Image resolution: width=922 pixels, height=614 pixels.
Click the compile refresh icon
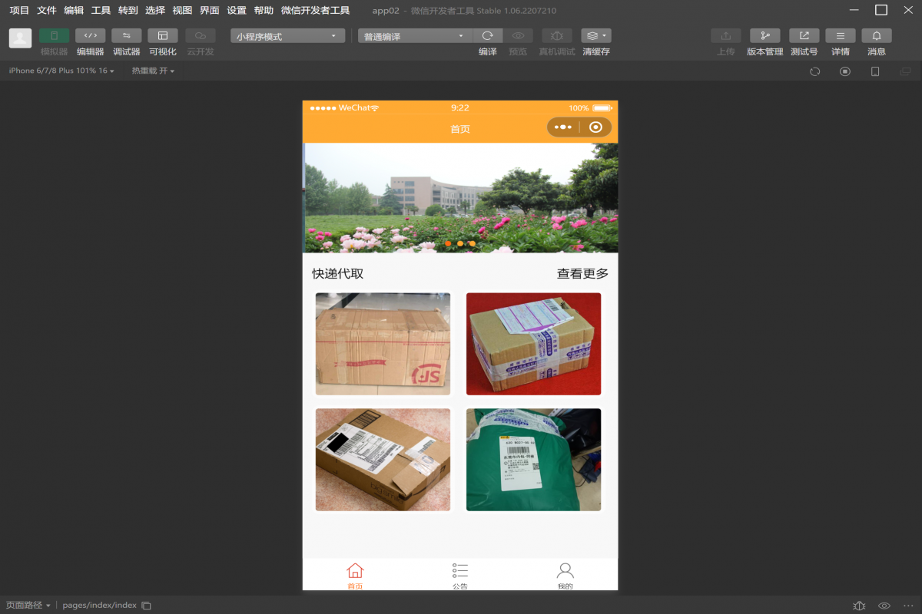487,36
